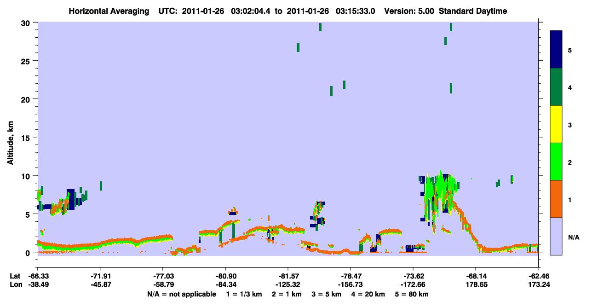The image size is (598, 307).
Task: Click latitude value -62.46
Action: (538, 276)
